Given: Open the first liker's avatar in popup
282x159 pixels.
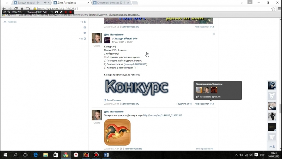Looking at the screenshot, I should click(x=199, y=90).
